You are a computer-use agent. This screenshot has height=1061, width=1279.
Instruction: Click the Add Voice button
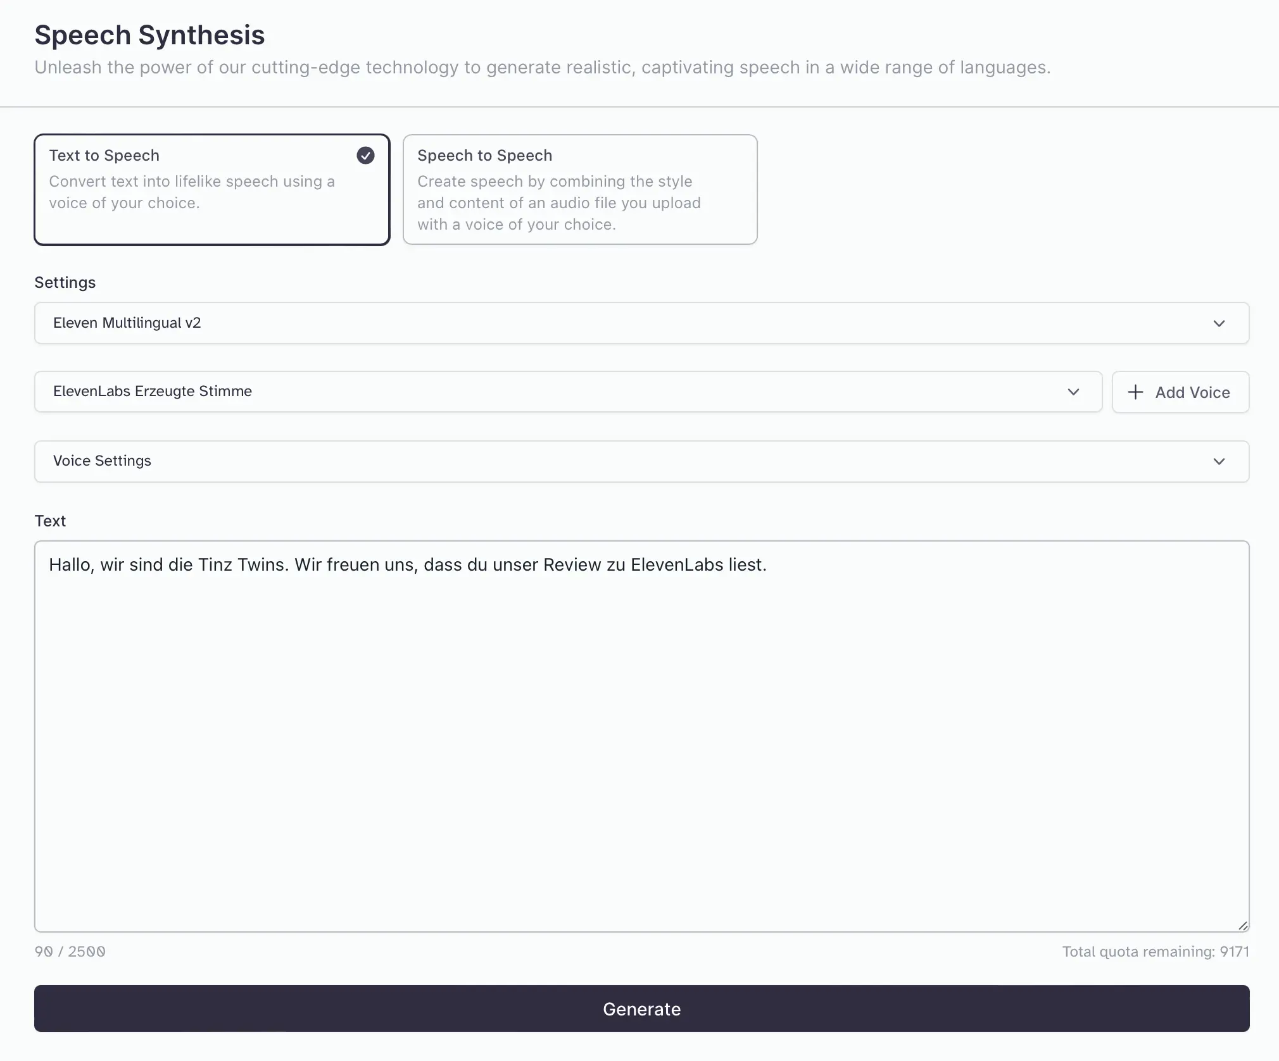pyautogui.click(x=1180, y=392)
